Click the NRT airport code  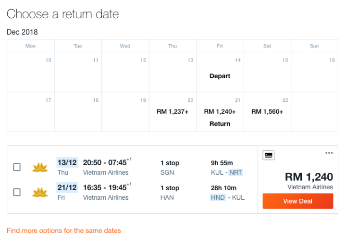click(235, 172)
